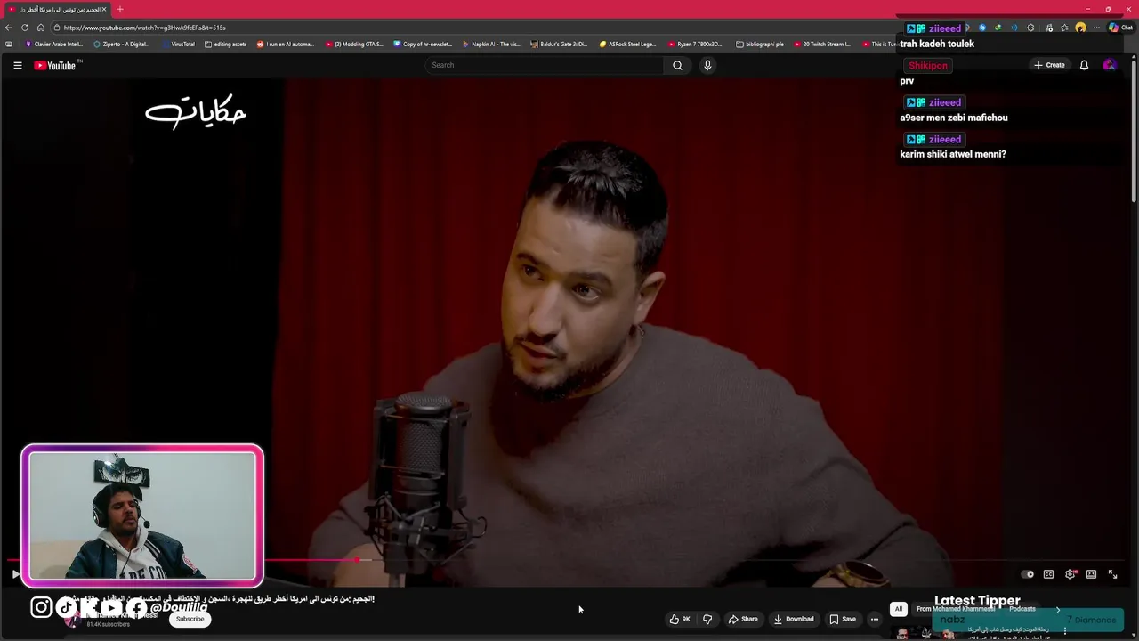Open YouTube notifications bell

1084,65
